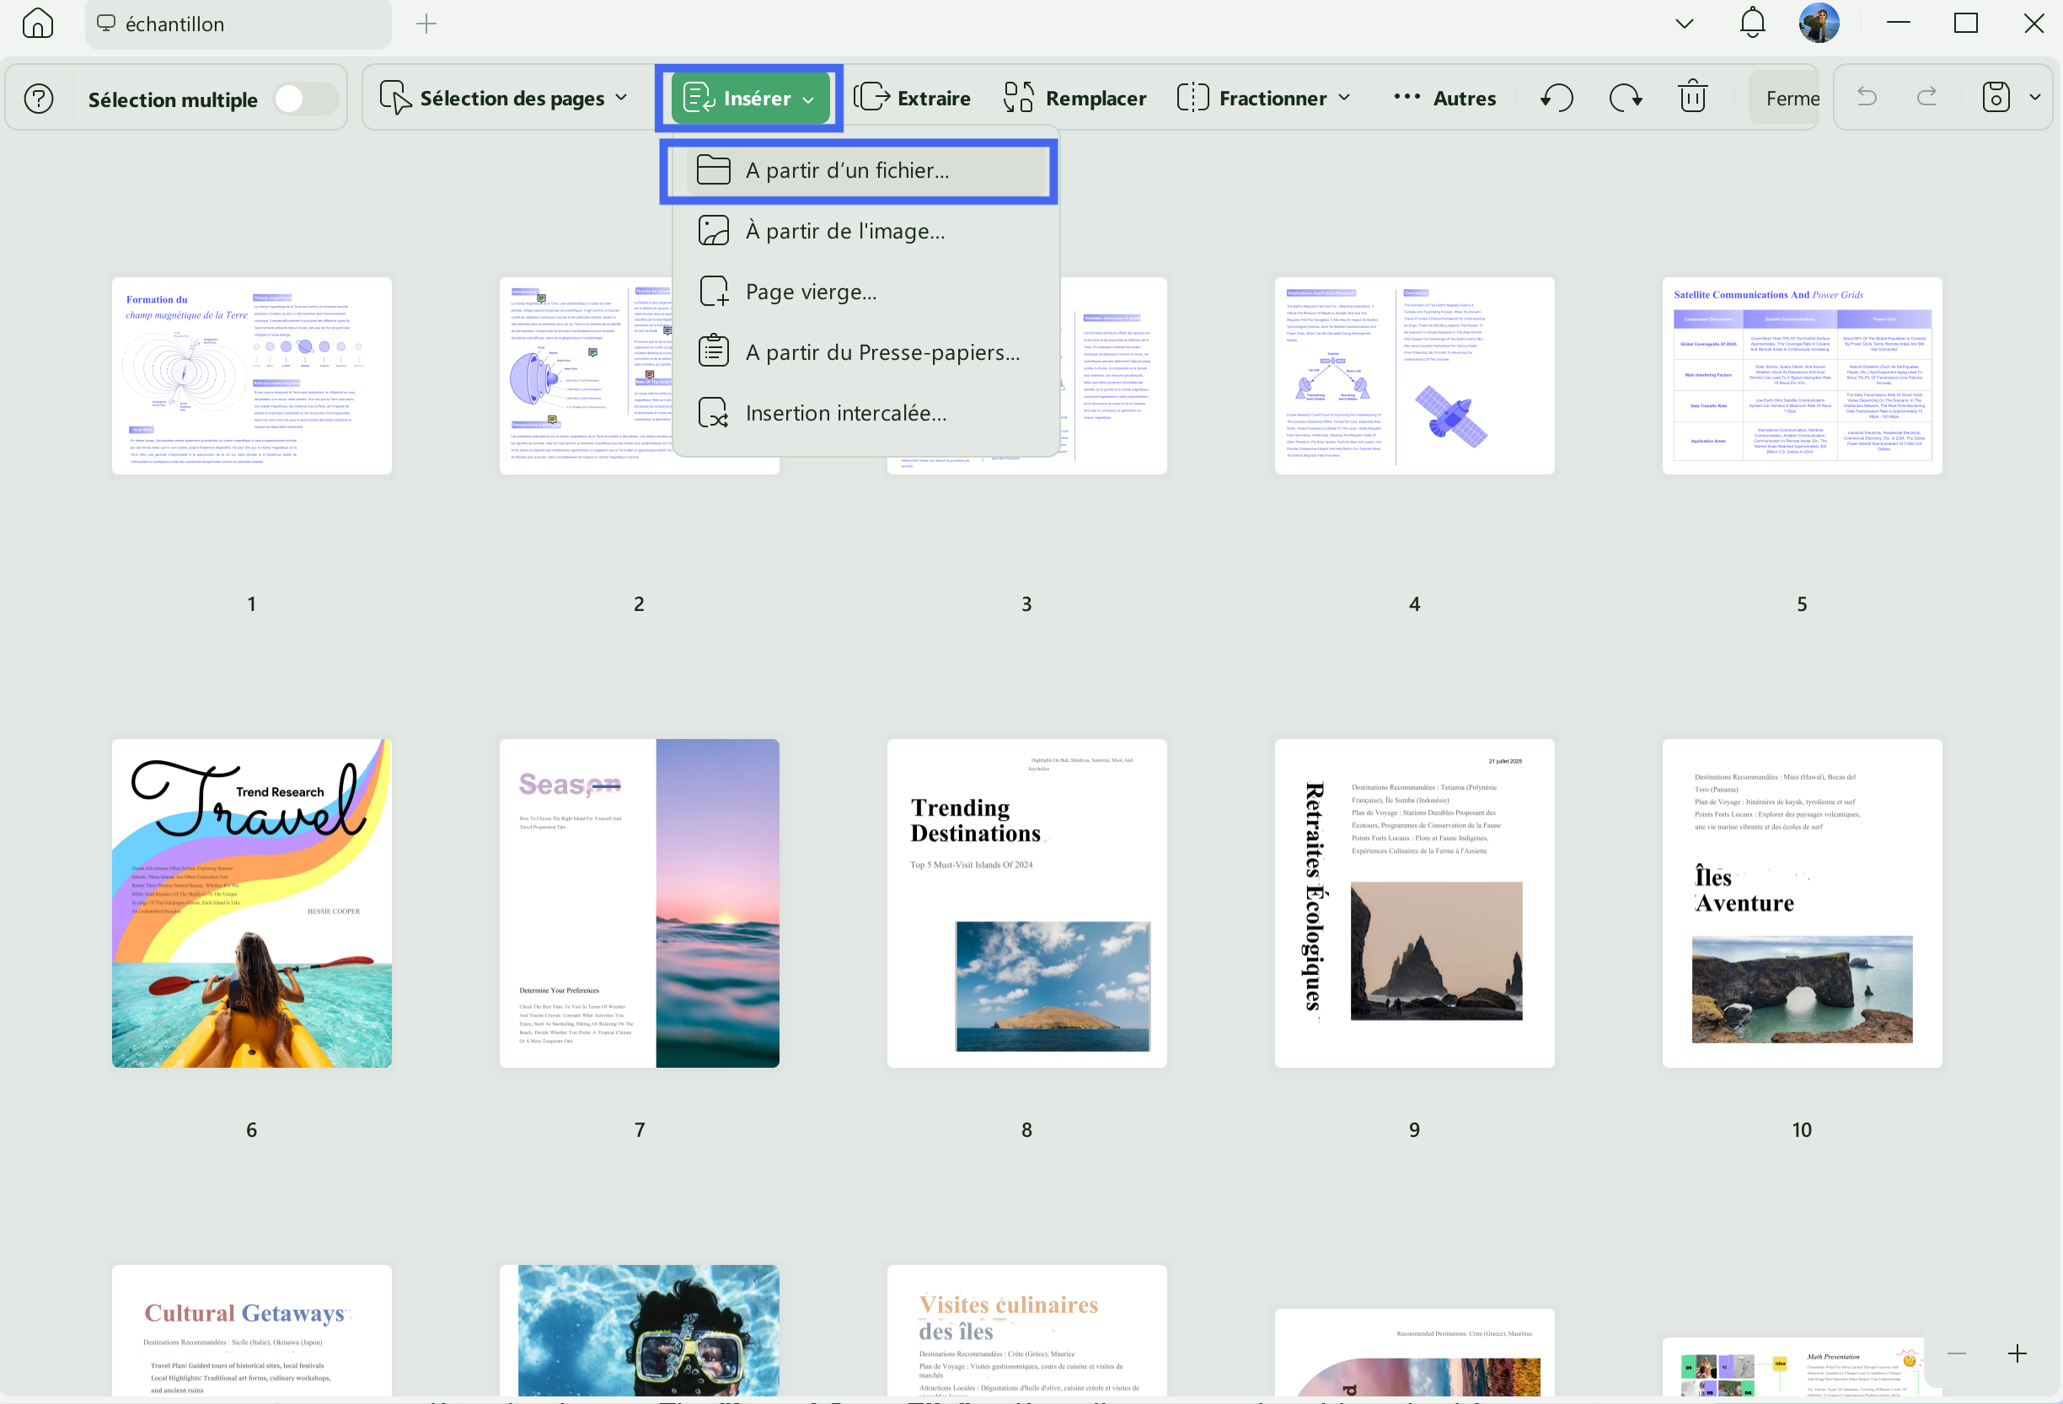Toggle Sélection multiple switch
2063x1404 pixels.
(x=305, y=99)
